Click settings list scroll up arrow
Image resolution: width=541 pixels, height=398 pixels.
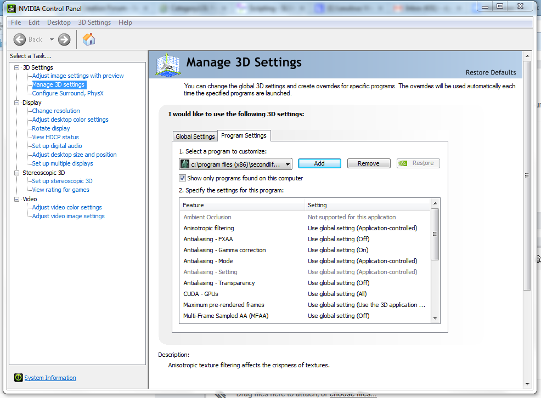tap(435, 203)
